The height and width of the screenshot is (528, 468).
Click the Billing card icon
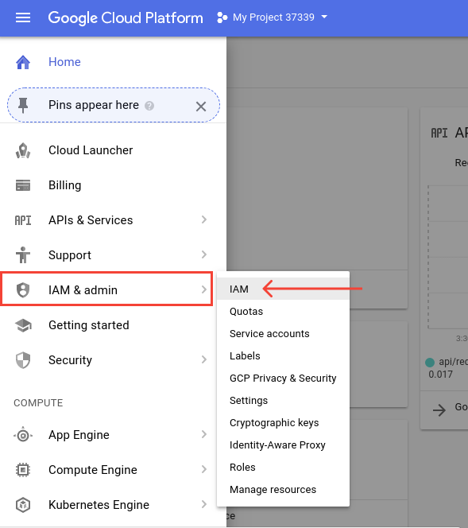(x=23, y=185)
